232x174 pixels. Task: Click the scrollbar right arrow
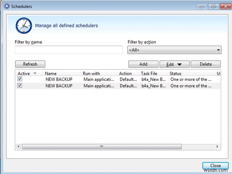coord(217,146)
